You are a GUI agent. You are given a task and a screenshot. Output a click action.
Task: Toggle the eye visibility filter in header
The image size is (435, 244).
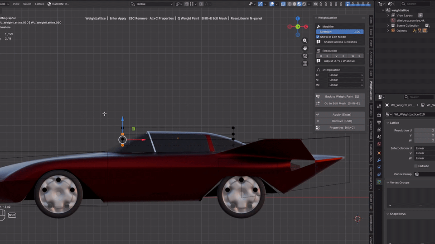(x=316, y=4)
